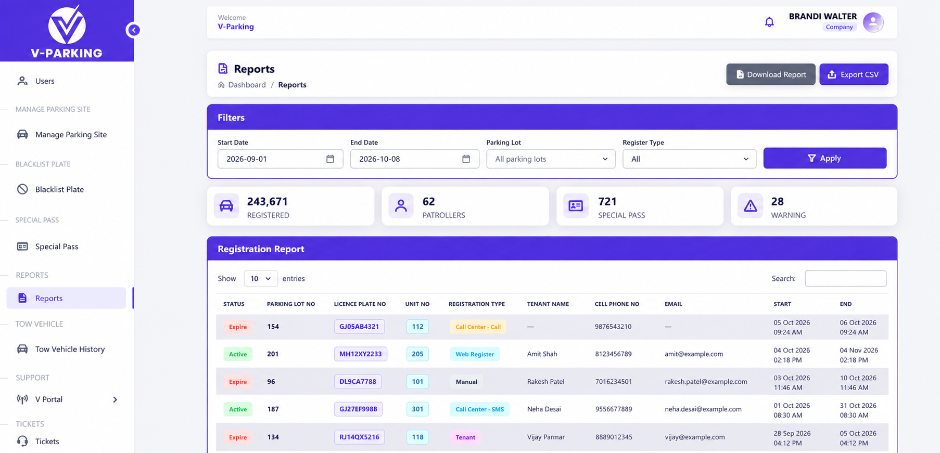The width and height of the screenshot is (940, 453).
Task: Open the Parking Lot dropdown
Action: pos(551,159)
